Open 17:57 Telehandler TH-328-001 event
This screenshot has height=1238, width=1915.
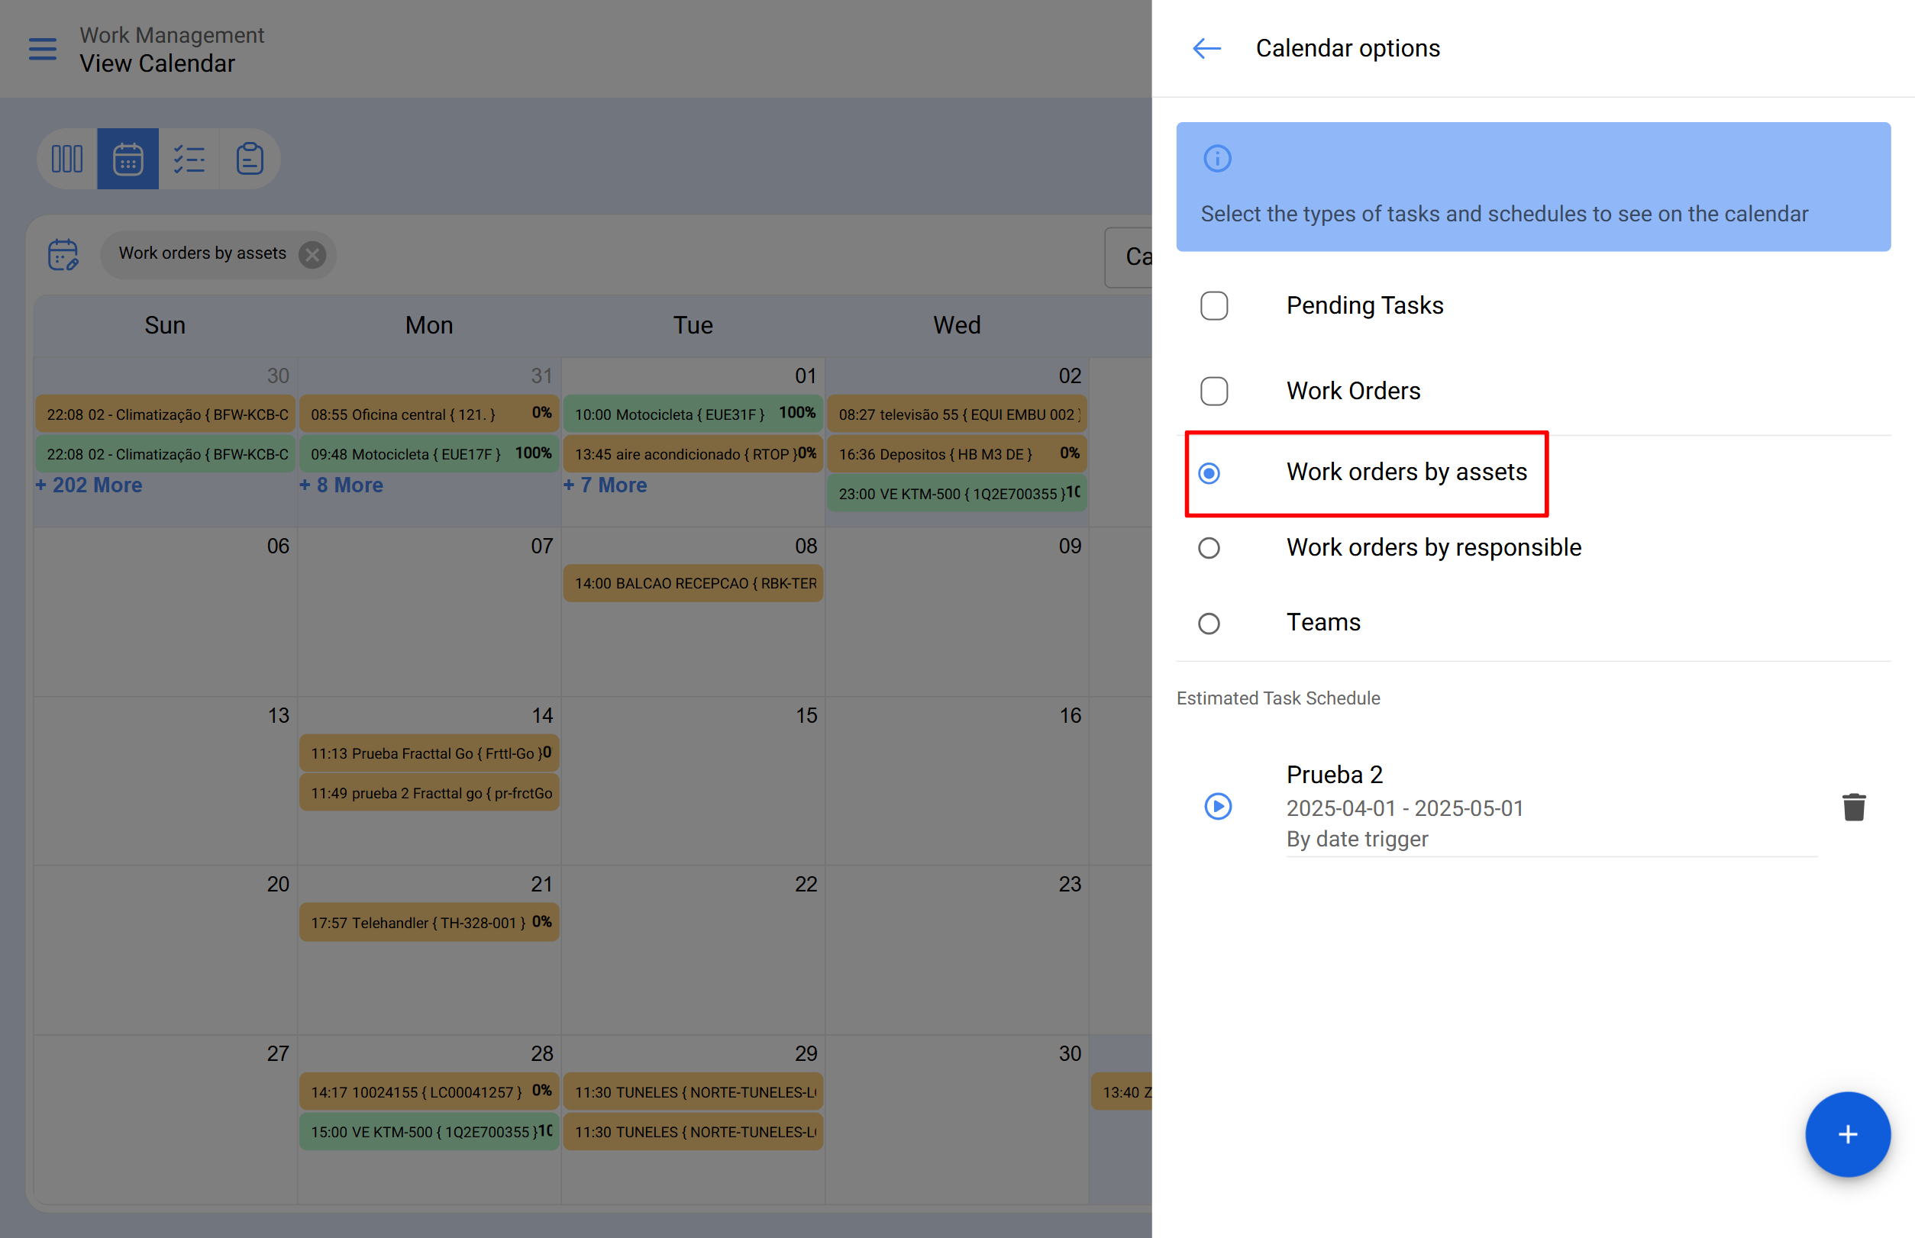tap(429, 922)
